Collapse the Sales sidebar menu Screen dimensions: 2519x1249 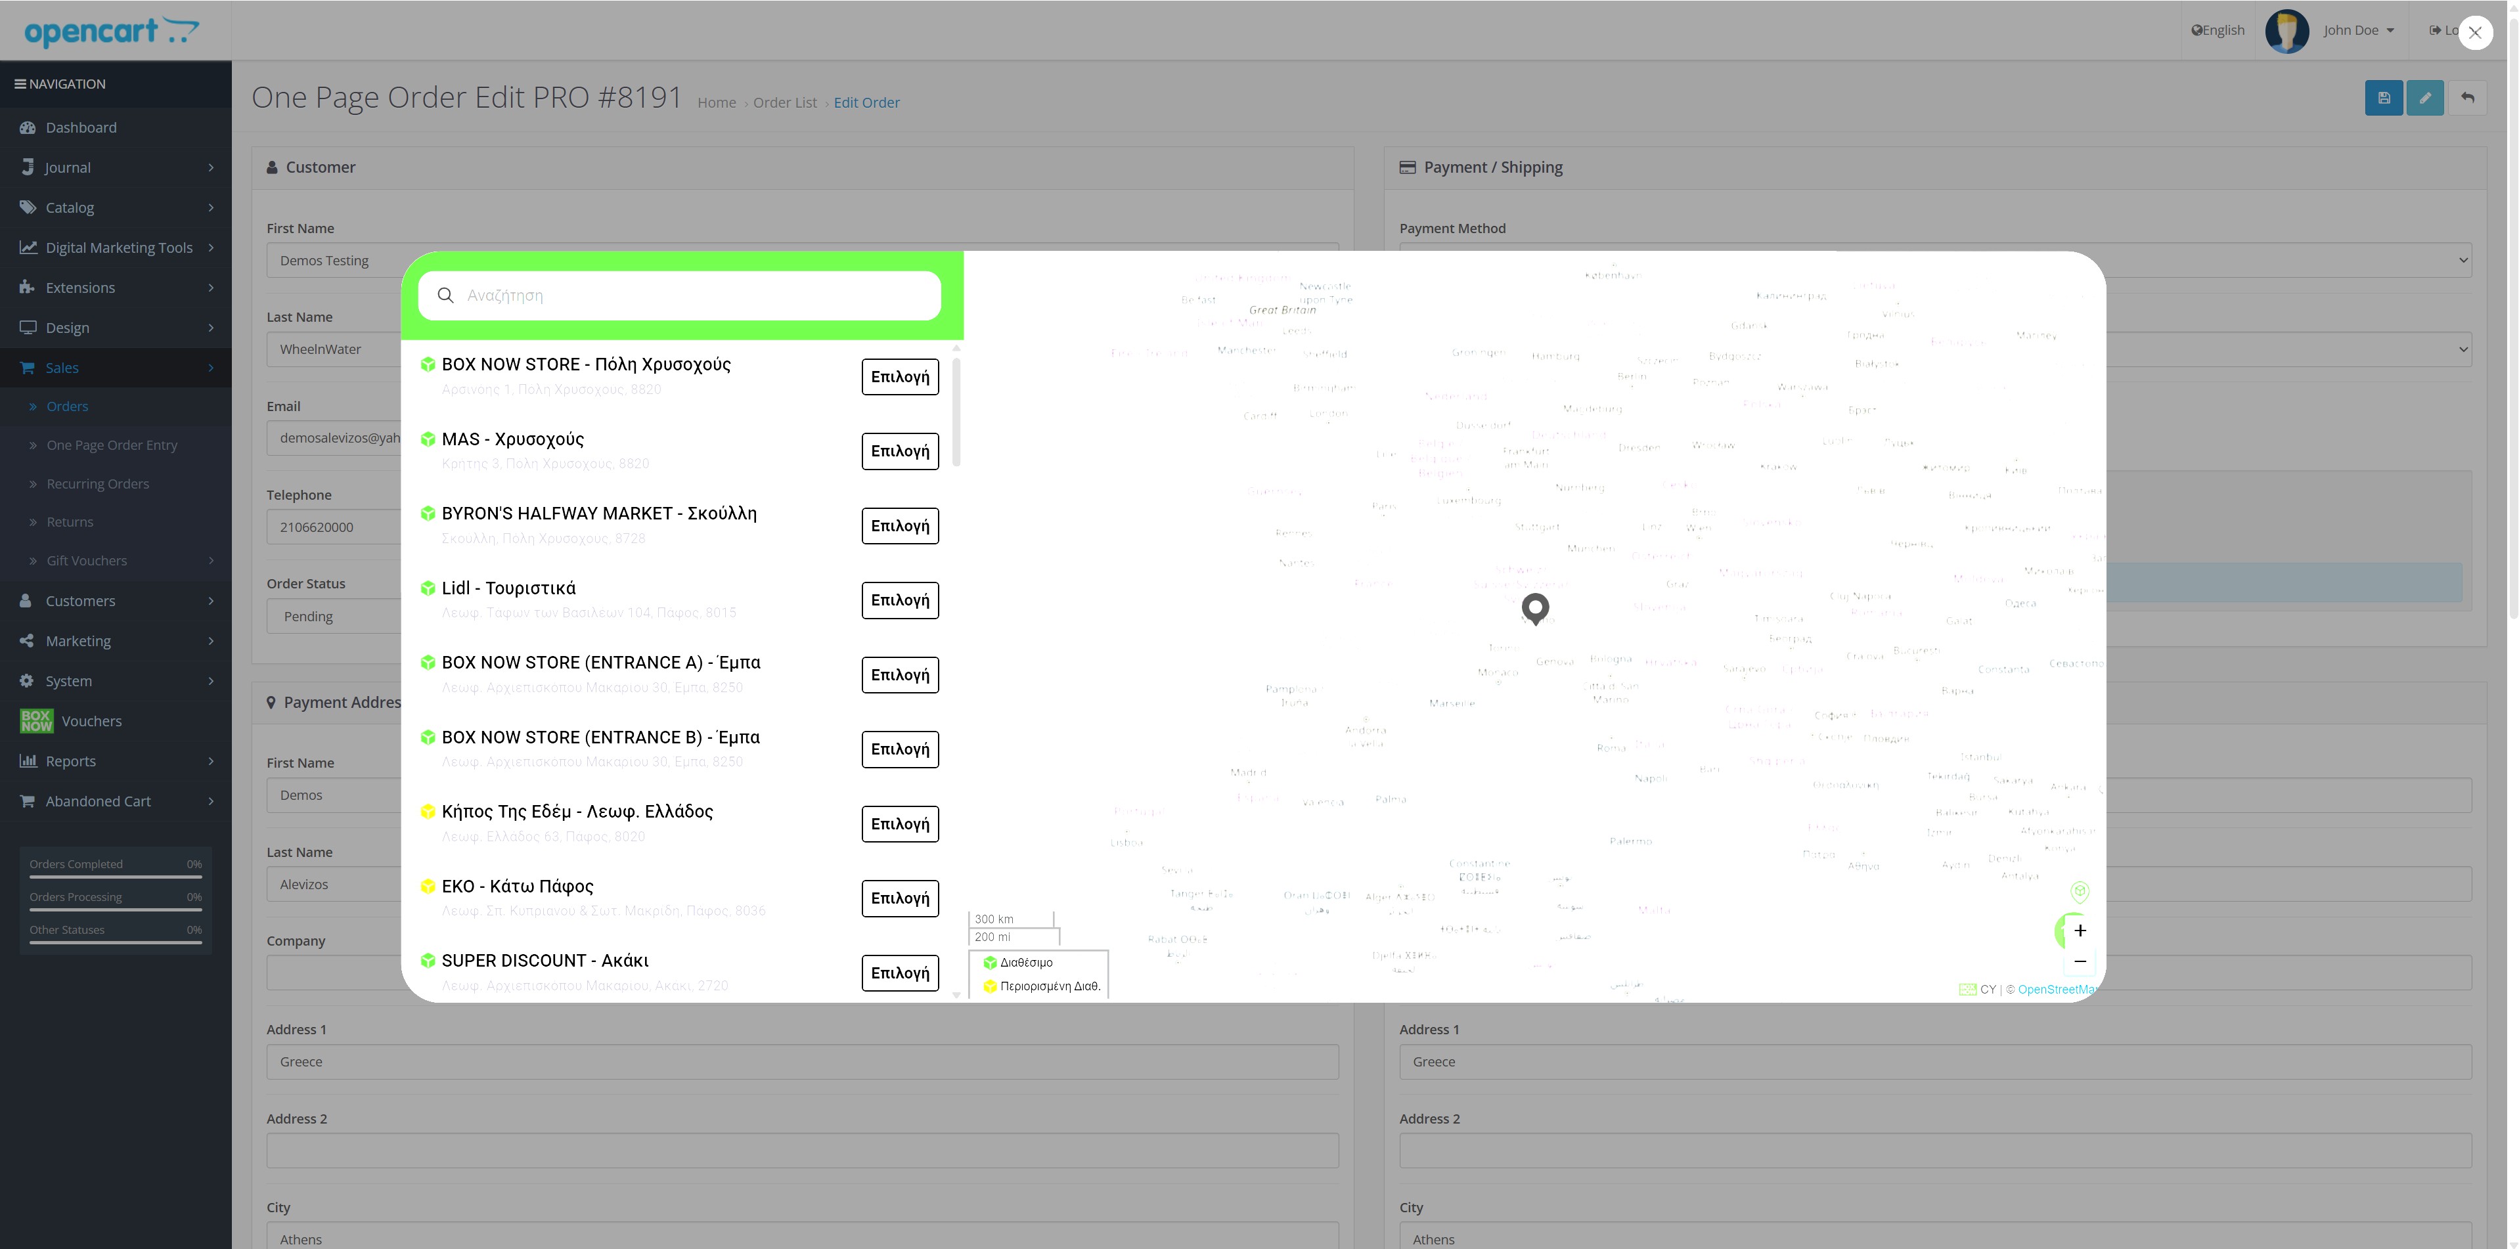[116, 368]
